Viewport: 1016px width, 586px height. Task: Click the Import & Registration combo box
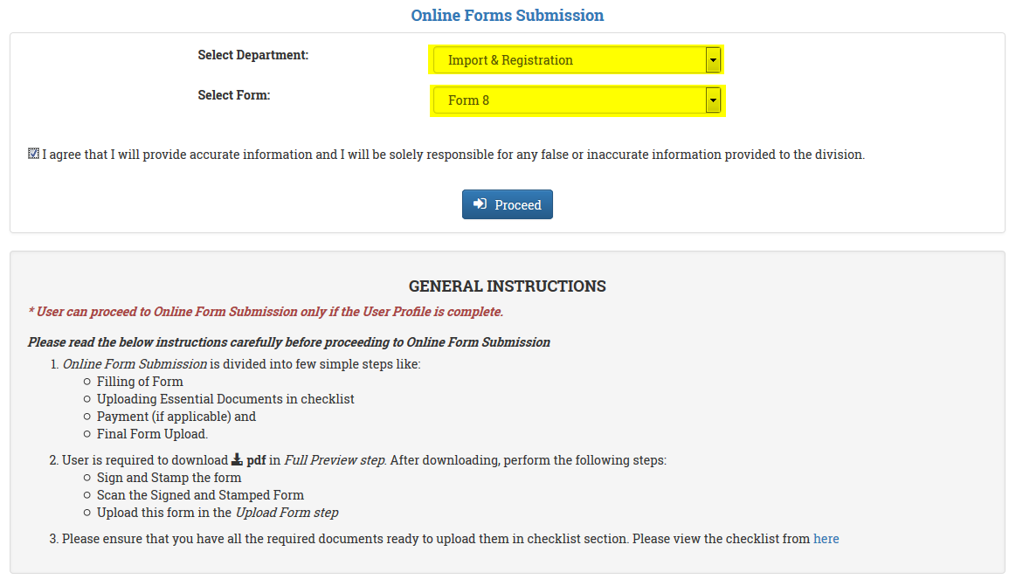pyautogui.click(x=577, y=60)
